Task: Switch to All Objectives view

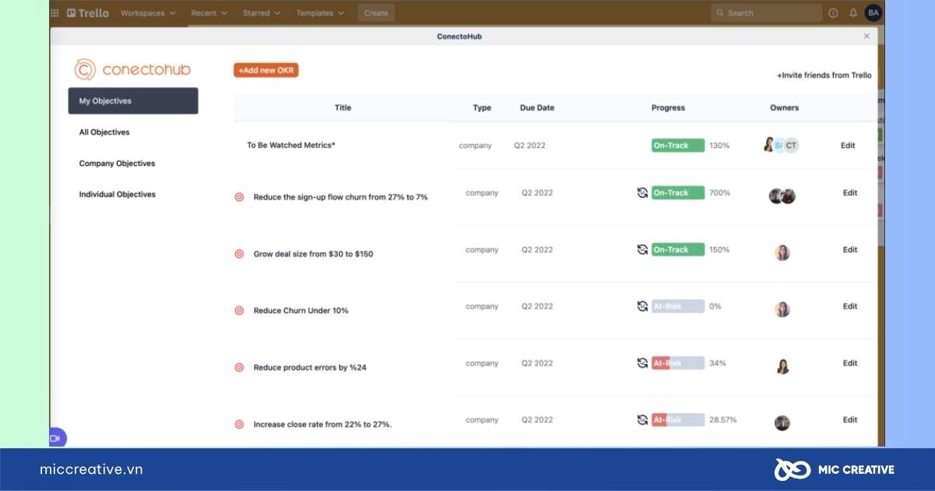Action: click(x=104, y=132)
